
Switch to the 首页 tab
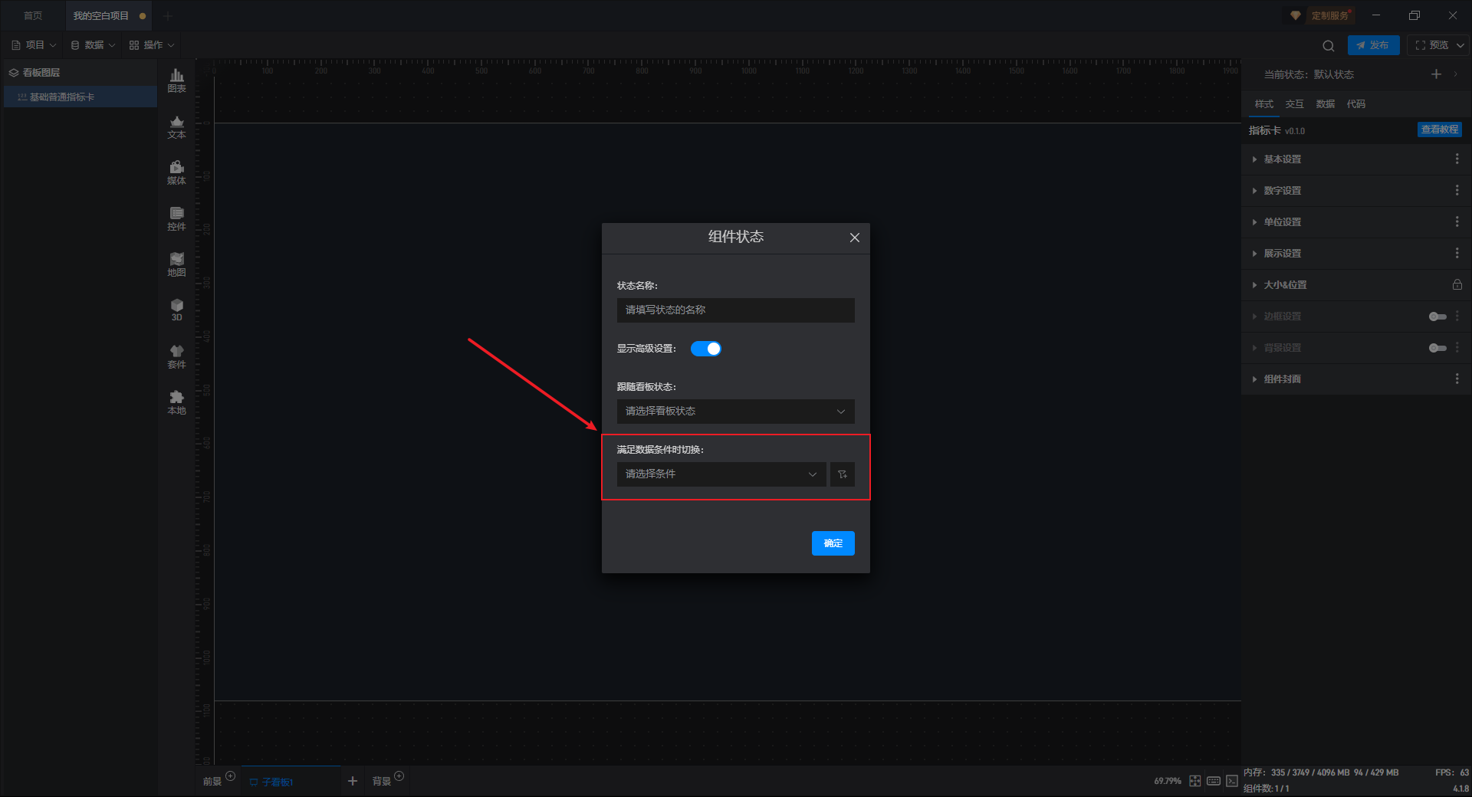33,15
